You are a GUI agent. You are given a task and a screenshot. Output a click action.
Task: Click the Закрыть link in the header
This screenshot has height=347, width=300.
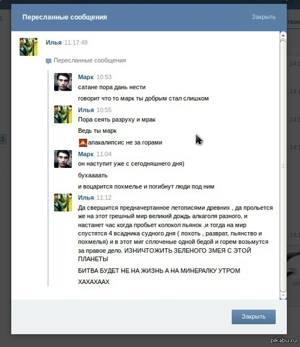(x=263, y=17)
